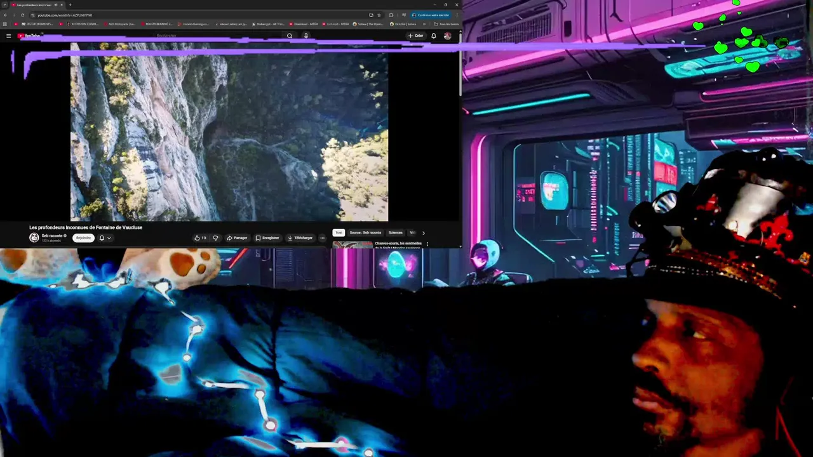Open the YouTube hamburger guide menu
Viewport: 813px width, 457px height.
click(8, 36)
